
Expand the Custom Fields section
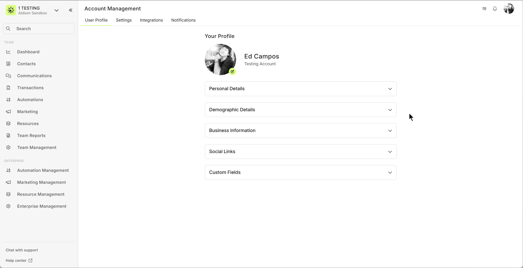click(x=300, y=172)
